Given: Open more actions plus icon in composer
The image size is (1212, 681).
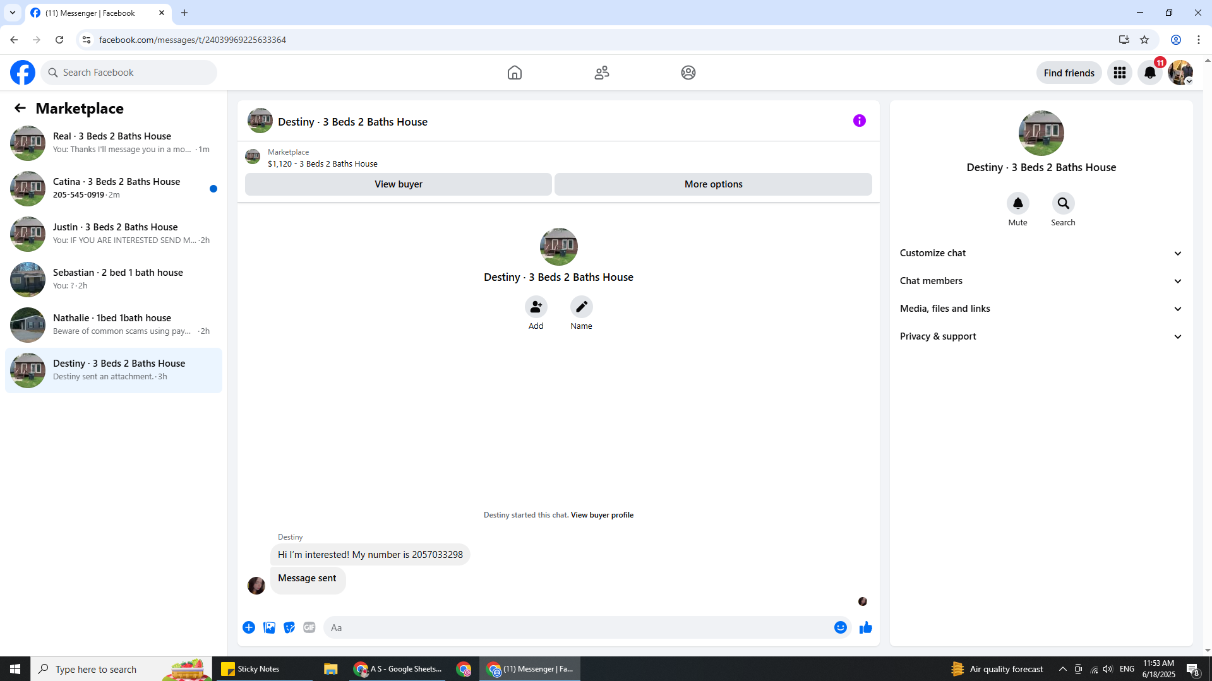Looking at the screenshot, I should click(x=249, y=627).
